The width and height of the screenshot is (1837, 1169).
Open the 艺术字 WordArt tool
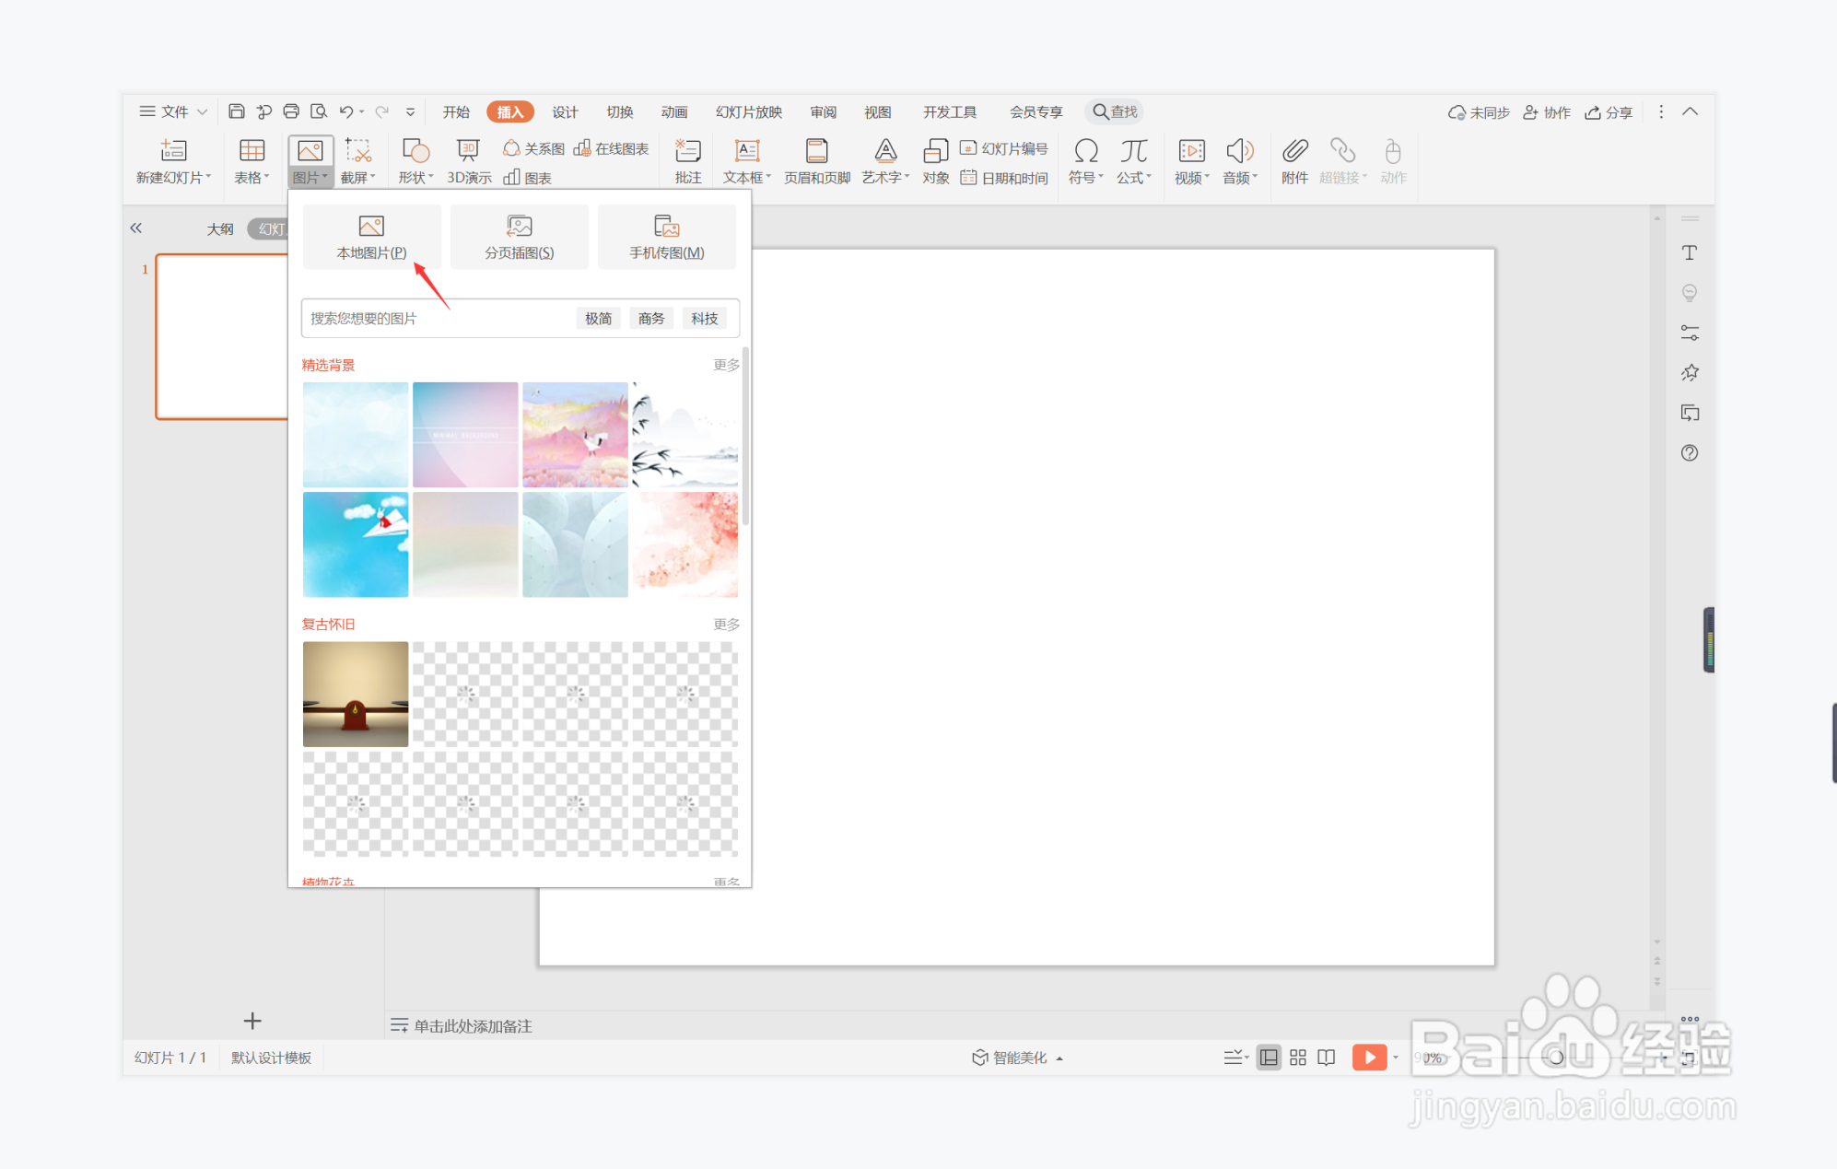[x=885, y=152]
